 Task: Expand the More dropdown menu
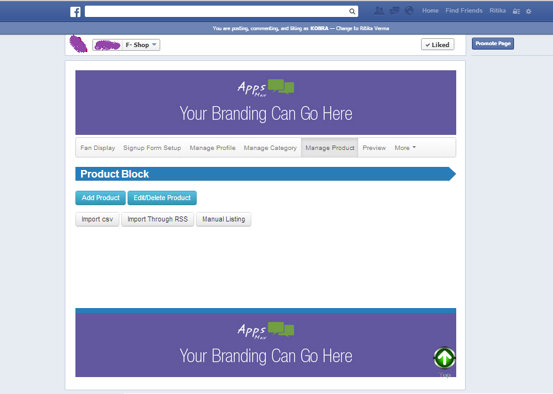tap(405, 148)
